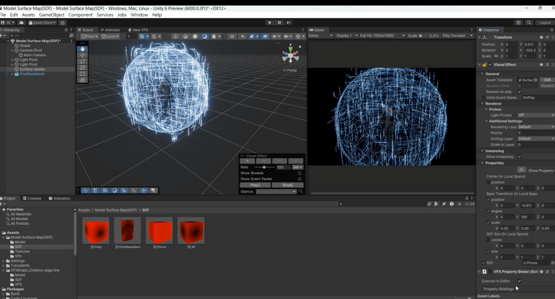
Task: Open the Assets menu
Action: coord(28,15)
